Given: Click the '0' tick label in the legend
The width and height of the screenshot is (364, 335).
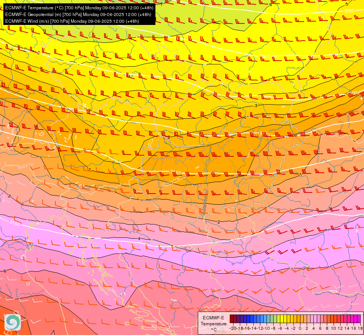Looking at the screenshot, I should [x=300, y=328].
